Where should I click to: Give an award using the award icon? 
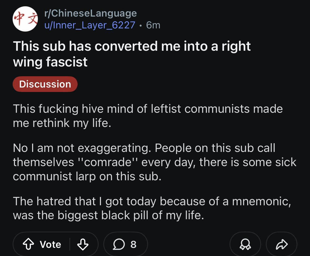coord(245,244)
